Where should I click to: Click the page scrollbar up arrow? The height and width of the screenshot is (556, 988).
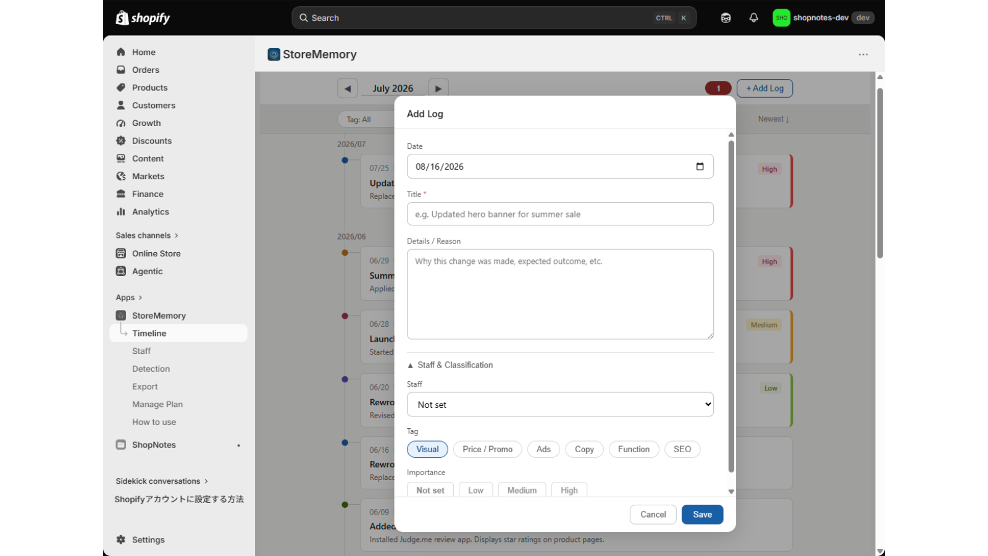(880, 77)
